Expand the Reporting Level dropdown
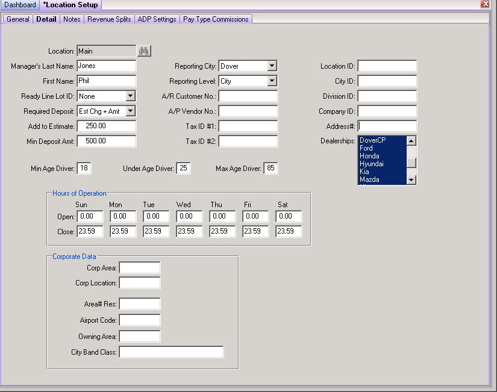 tap(272, 81)
